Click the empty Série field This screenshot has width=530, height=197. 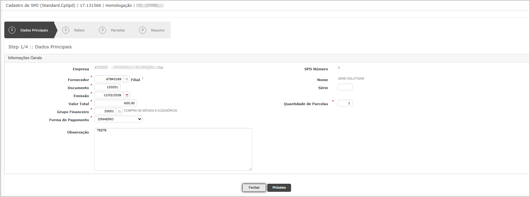[345, 87]
